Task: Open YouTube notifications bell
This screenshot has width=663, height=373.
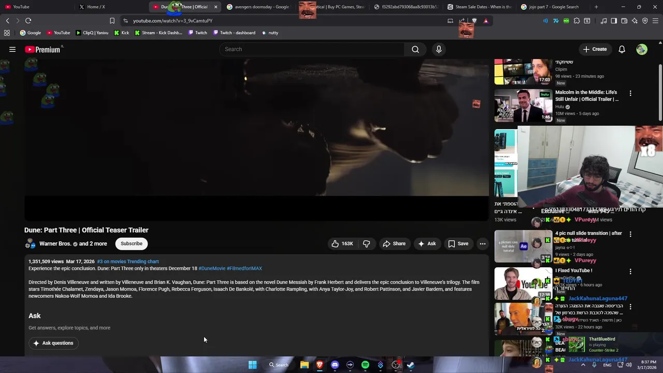Action: click(622, 49)
